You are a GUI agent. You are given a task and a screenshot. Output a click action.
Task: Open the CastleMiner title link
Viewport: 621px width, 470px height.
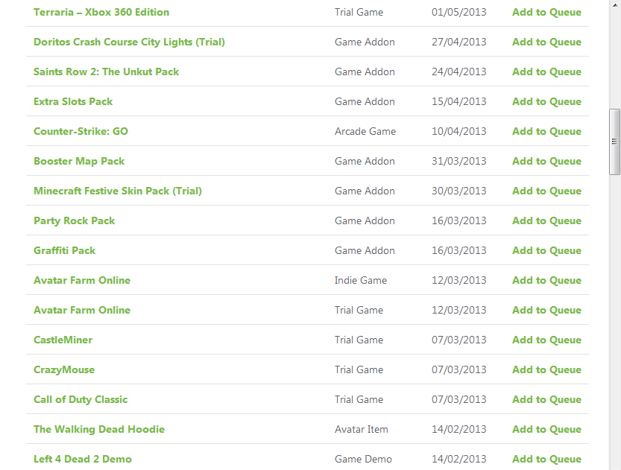point(63,340)
